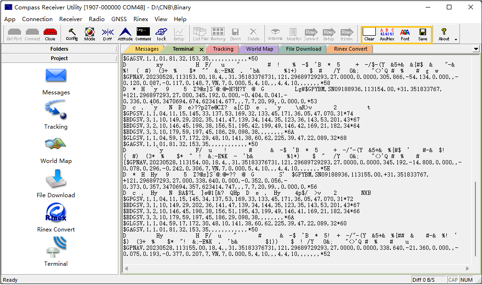The height and width of the screenshot is (285, 482).
Task: Open the Mode toolbar icon
Action: (89, 34)
